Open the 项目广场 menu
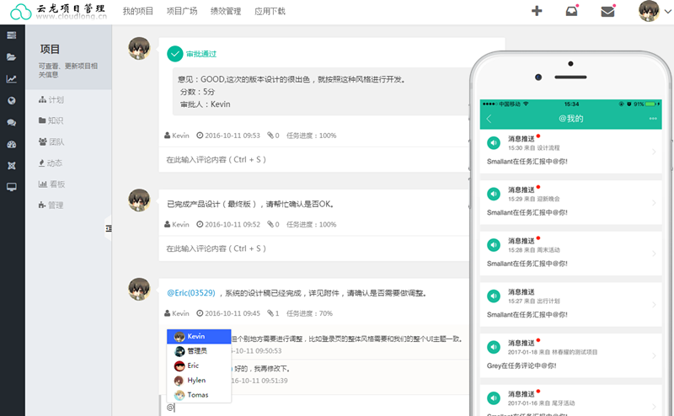674x416 pixels. 182,11
